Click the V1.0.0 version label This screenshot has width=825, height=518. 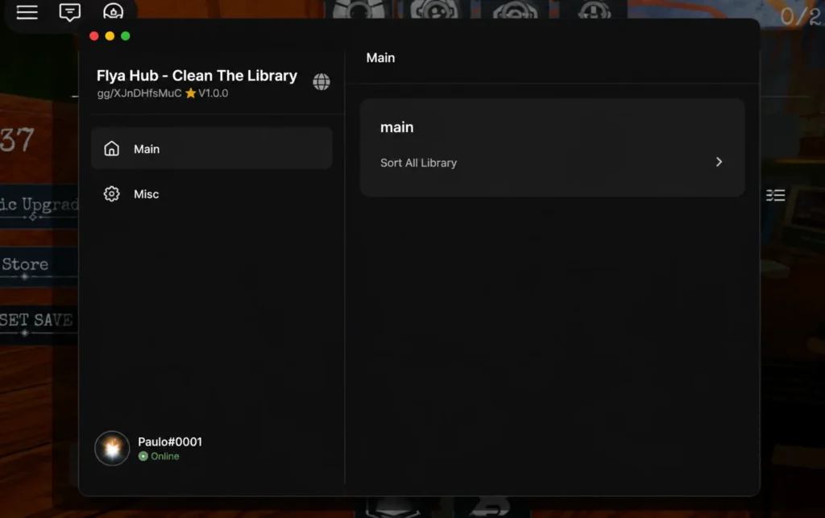[213, 93]
